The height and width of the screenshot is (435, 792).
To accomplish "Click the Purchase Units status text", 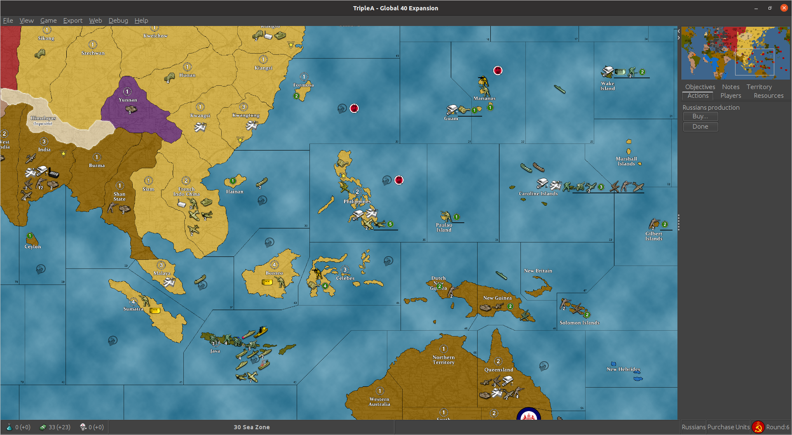I will click(x=729, y=427).
